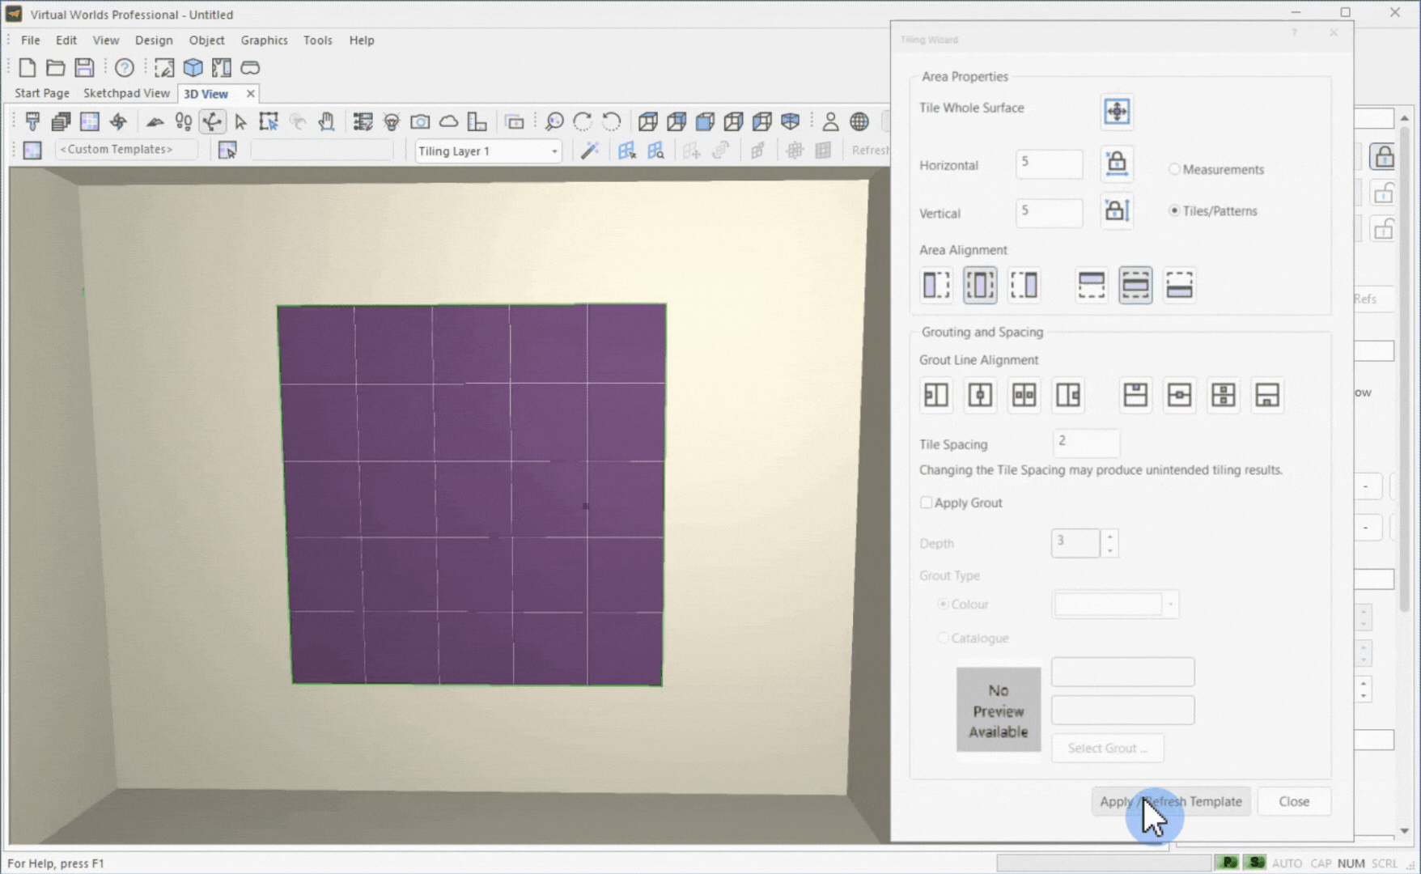Viewport: 1421px width, 874px height.
Task: Click the Help question mark icon
Action: point(124,67)
